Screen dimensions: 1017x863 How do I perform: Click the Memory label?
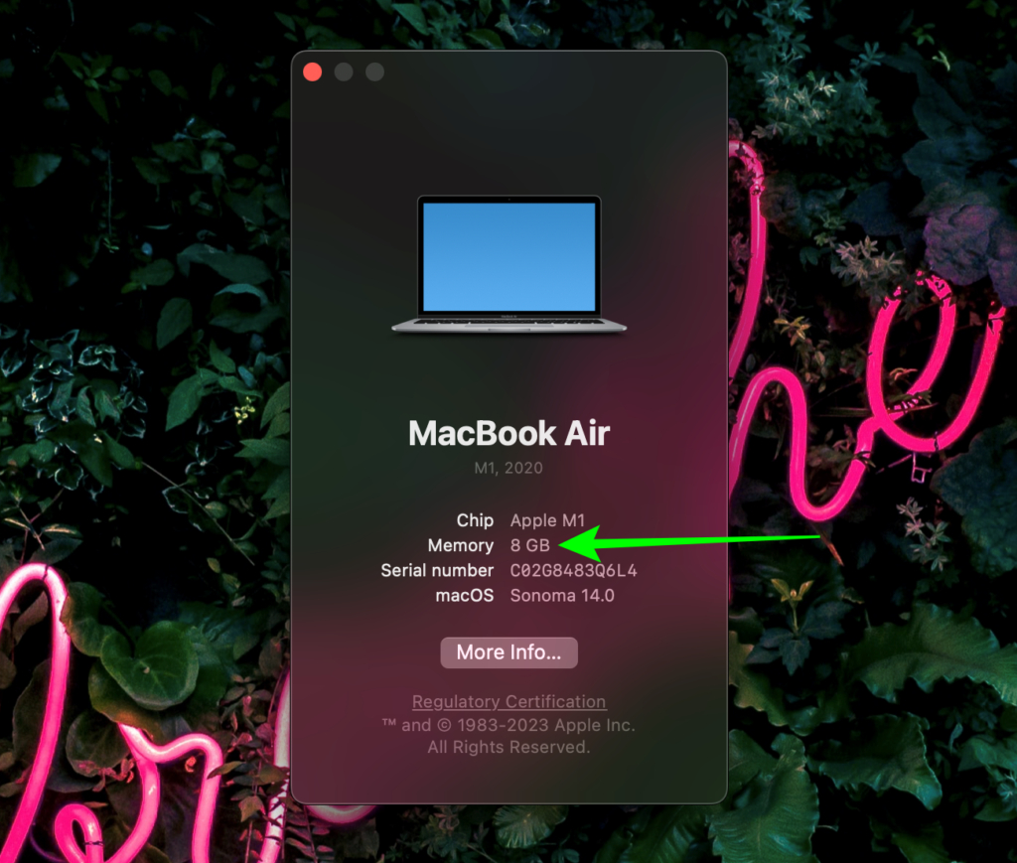(x=461, y=545)
